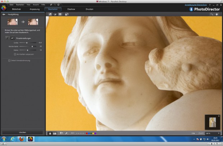This screenshot has height=146, width=223.
Task: Click the redo arrow in the menu bar
Action: pos(55,5)
